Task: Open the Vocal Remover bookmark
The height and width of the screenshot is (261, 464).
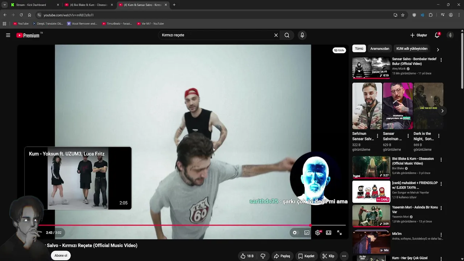Action: point(82,24)
